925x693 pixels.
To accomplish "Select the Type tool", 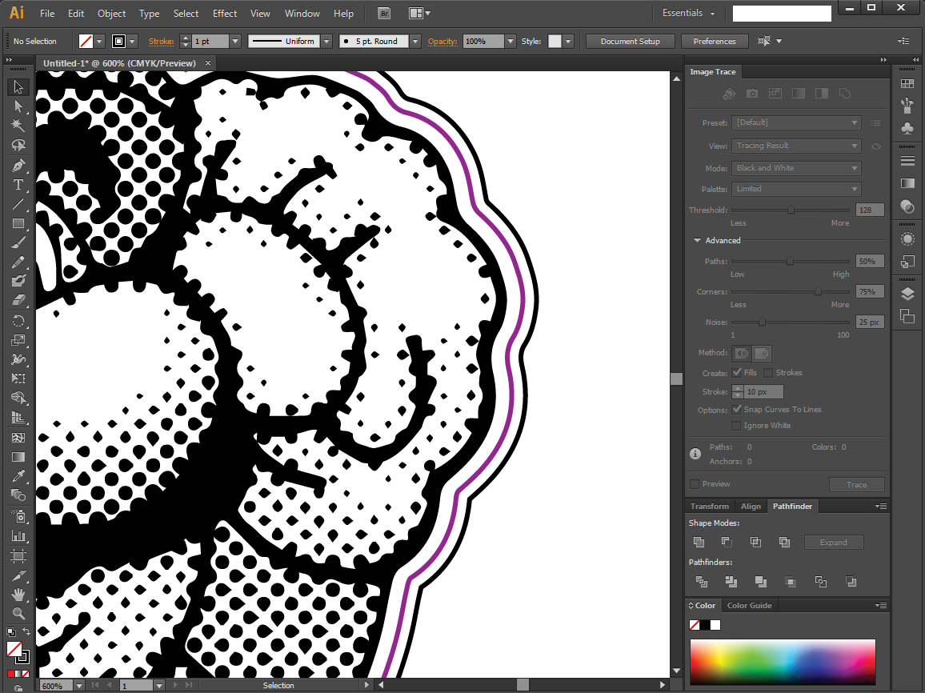I will coord(18,185).
